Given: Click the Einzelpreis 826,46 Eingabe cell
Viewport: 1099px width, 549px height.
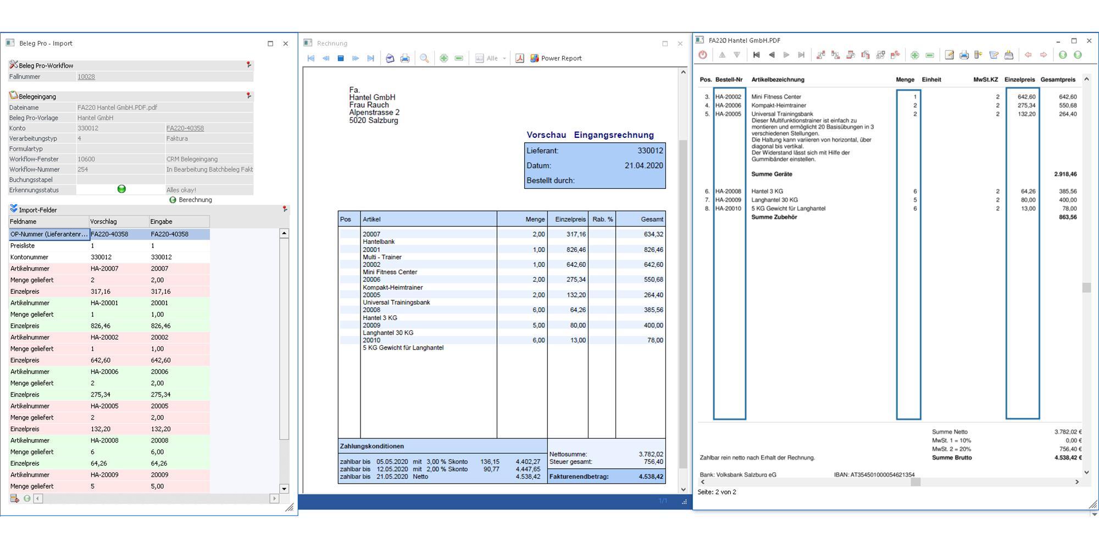Looking at the screenshot, I should 179,326.
